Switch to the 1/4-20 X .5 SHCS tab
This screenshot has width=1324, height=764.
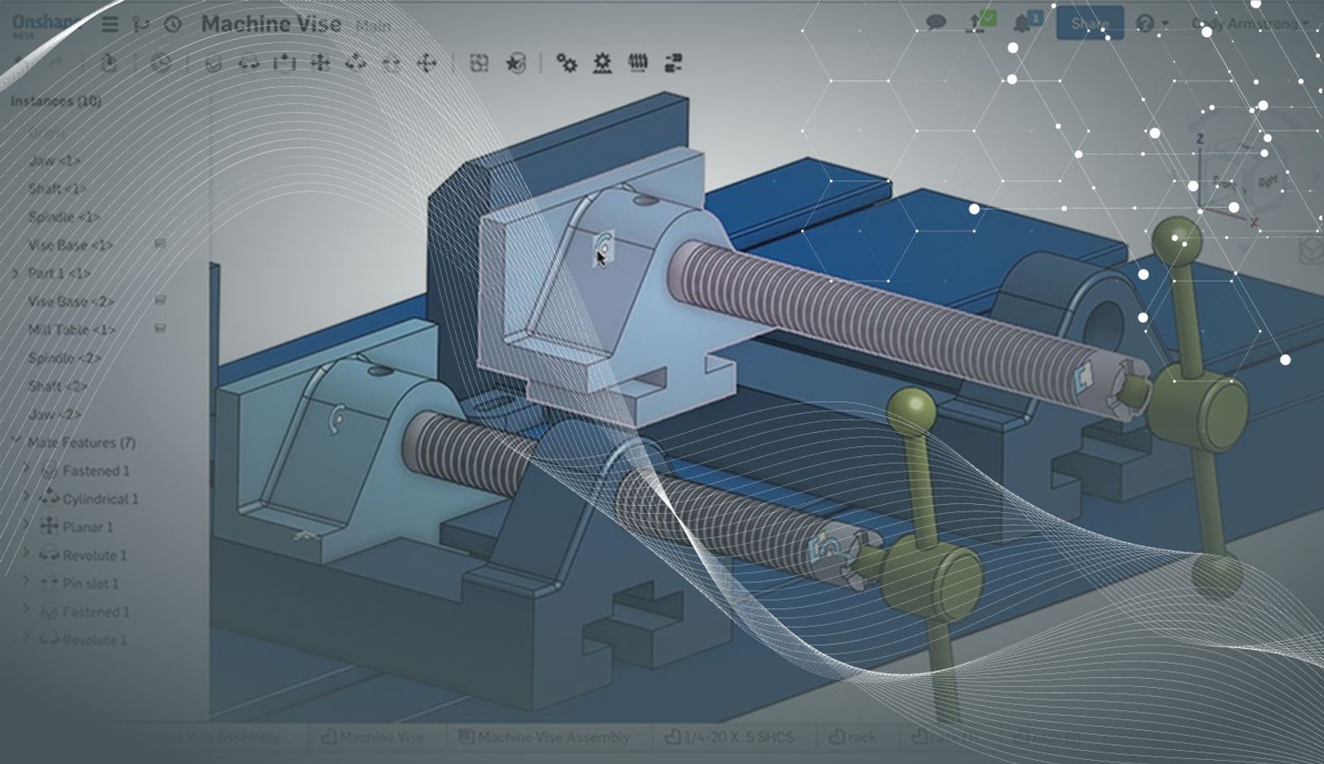(729, 736)
